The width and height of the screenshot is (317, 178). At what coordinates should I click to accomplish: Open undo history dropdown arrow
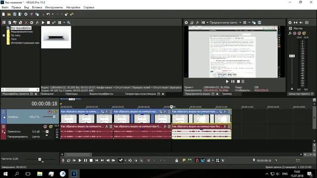click(x=53, y=14)
